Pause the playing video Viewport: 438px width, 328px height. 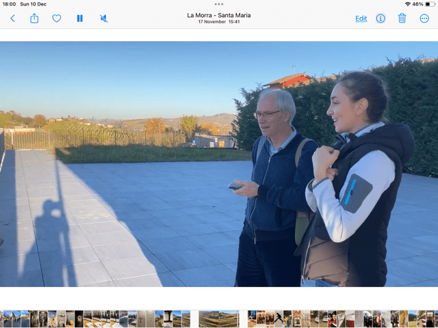click(x=80, y=18)
